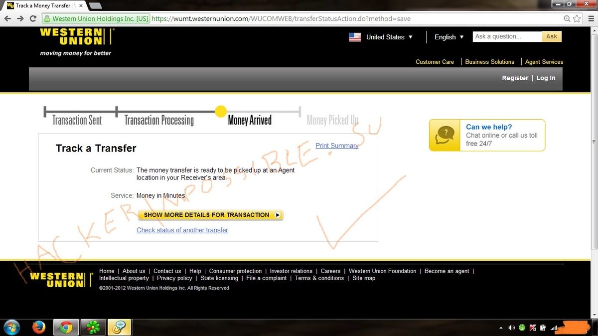
Task: Click the volume speaker tray icon
Action: [512, 328]
